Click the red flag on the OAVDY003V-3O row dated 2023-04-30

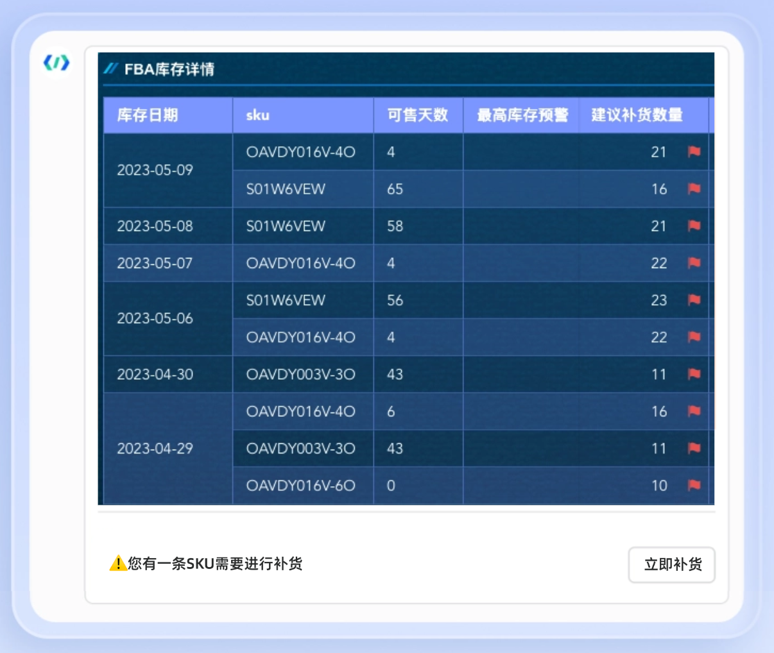[x=694, y=375]
